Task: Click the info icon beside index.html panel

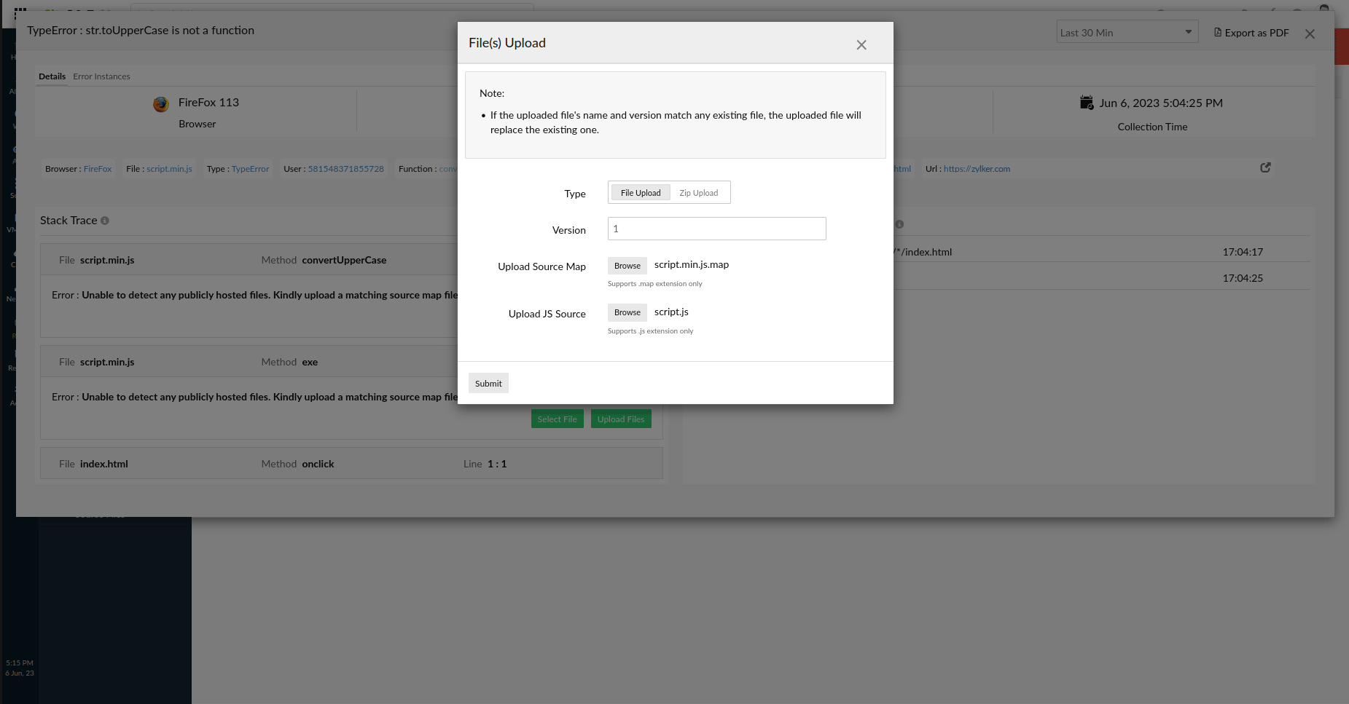Action: point(899,224)
